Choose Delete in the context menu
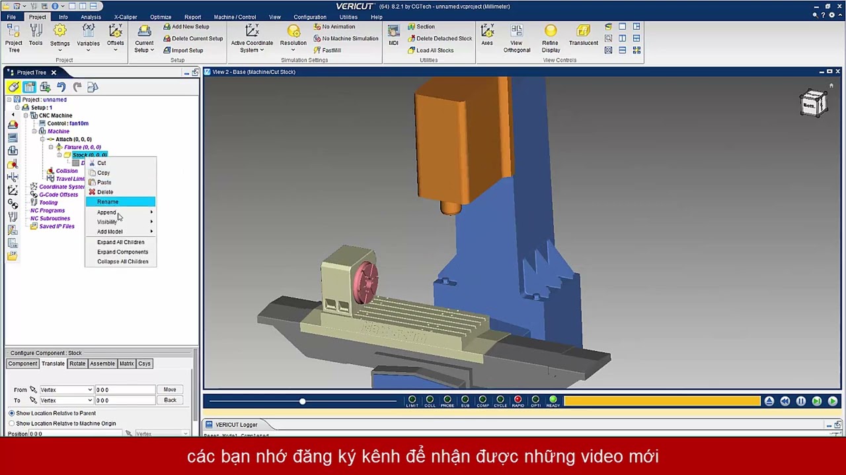The width and height of the screenshot is (846, 475). pyautogui.click(x=120, y=192)
